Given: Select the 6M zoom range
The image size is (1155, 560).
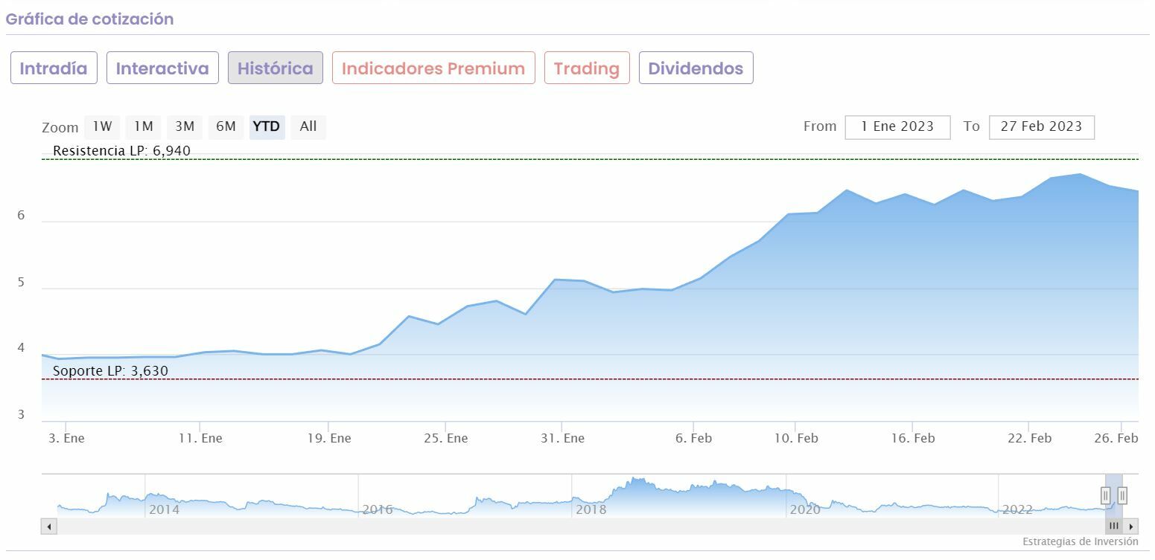Looking at the screenshot, I should tap(226, 126).
